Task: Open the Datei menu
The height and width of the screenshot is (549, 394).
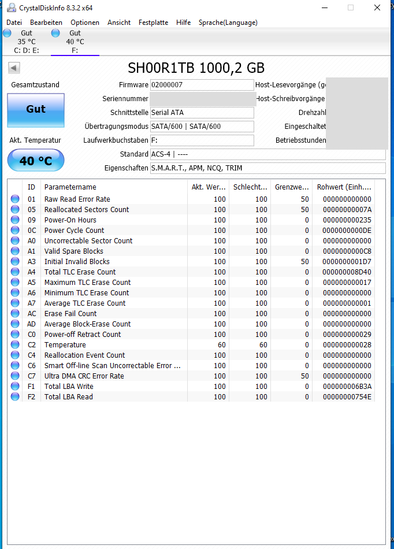Action: [x=14, y=23]
